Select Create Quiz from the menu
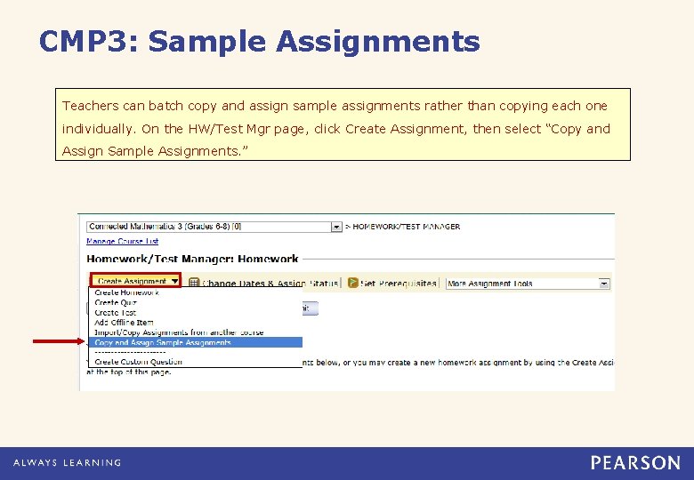Screen dimensions: 694x480 pyautogui.click(x=116, y=303)
